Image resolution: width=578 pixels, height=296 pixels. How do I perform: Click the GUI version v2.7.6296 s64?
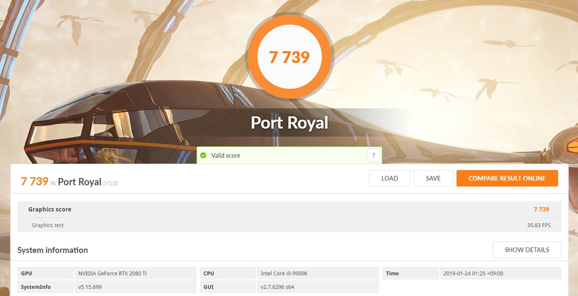[x=278, y=287]
